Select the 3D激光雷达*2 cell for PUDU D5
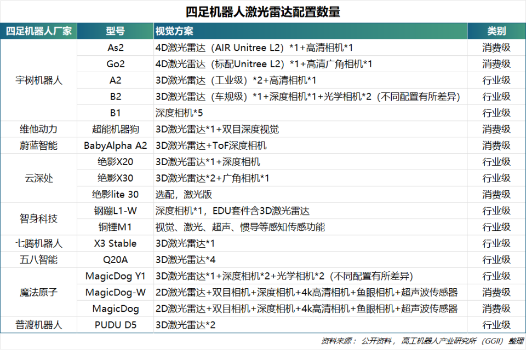526x350 pixels. coord(310,325)
